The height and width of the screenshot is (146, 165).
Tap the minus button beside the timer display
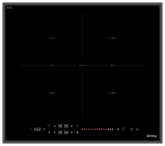click(x=30, y=129)
